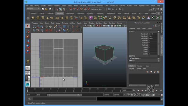Click the last used cube tool icon
The height and width of the screenshot is (106, 188).
(x=28, y=62)
